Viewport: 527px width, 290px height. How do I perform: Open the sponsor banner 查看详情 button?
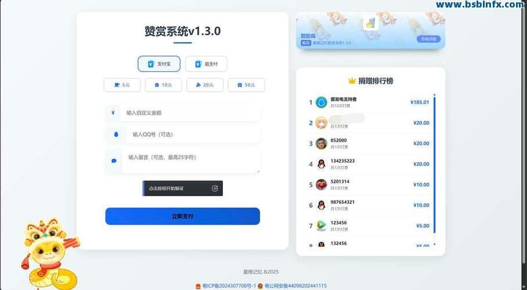pyautogui.click(x=428, y=39)
